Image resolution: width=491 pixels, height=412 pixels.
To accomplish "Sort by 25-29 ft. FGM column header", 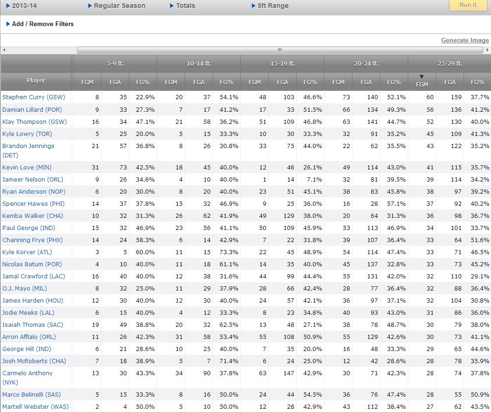I will (x=422, y=81).
